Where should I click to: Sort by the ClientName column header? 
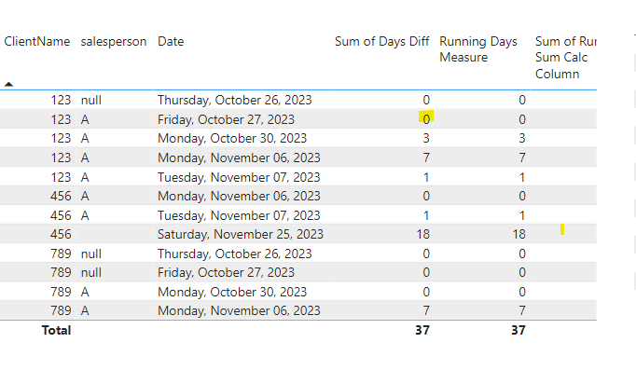(37, 41)
